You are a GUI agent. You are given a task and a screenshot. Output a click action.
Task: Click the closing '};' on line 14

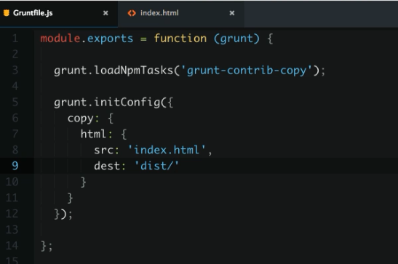47,246
